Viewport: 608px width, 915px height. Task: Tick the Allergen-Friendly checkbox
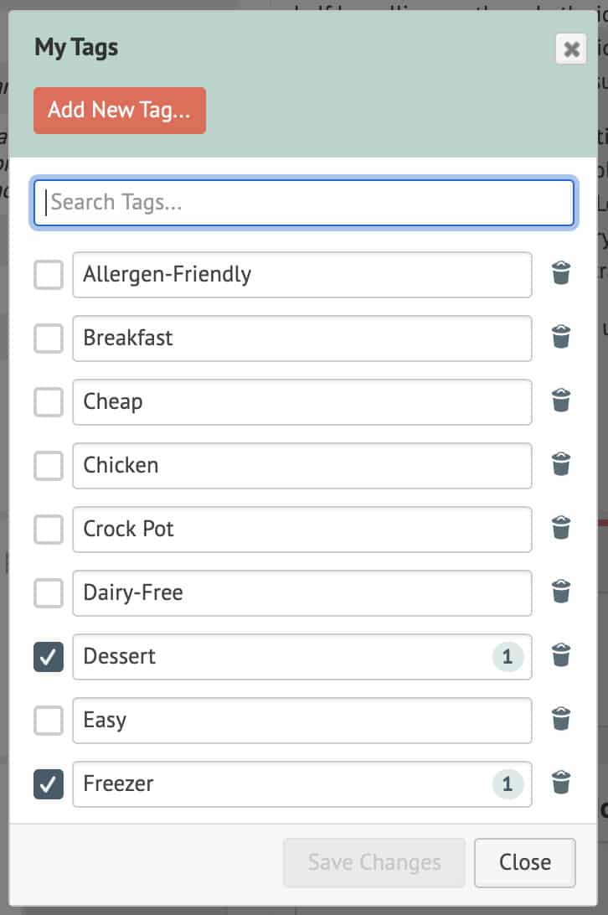[x=49, y=275]
